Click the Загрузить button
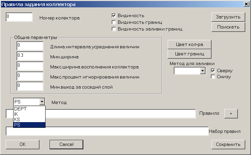The image size is (251, 155). click(228, 17)
